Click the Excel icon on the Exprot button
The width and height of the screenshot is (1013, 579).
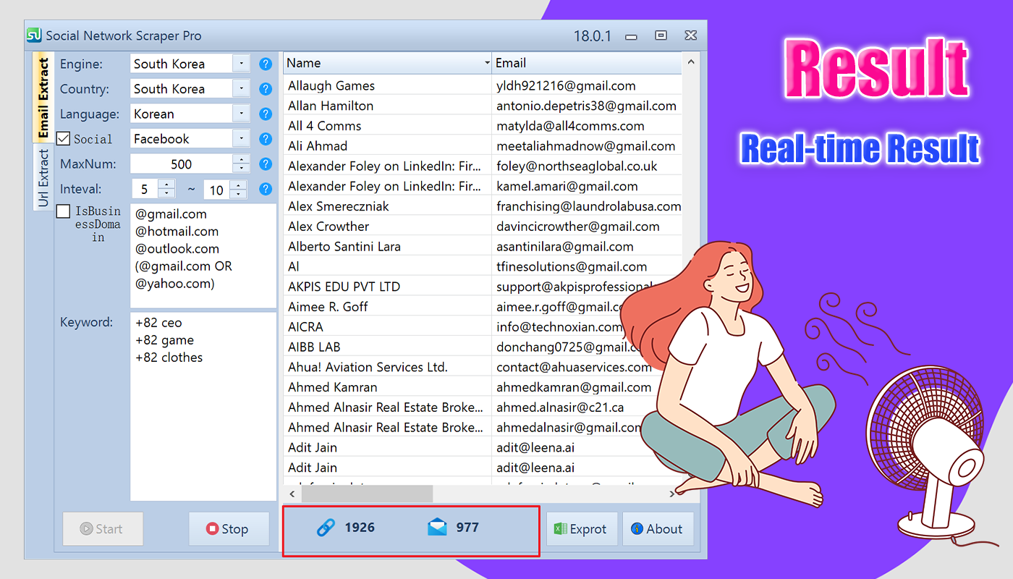561,528
